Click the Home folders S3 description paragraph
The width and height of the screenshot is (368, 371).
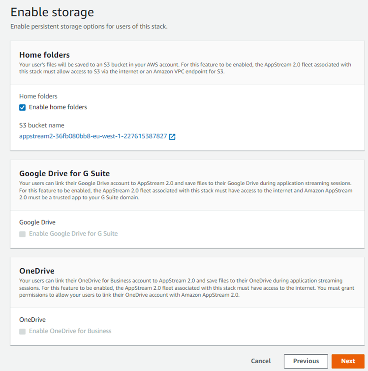[x=185, y=68]
